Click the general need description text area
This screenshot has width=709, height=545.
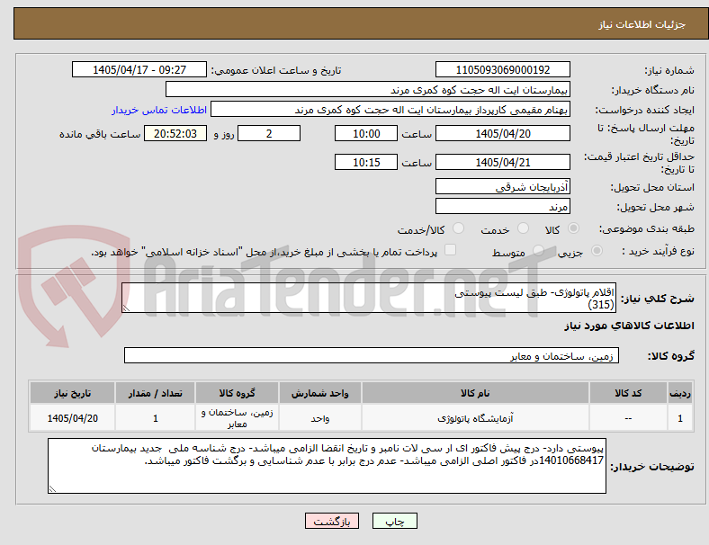(x=369, y=298)
